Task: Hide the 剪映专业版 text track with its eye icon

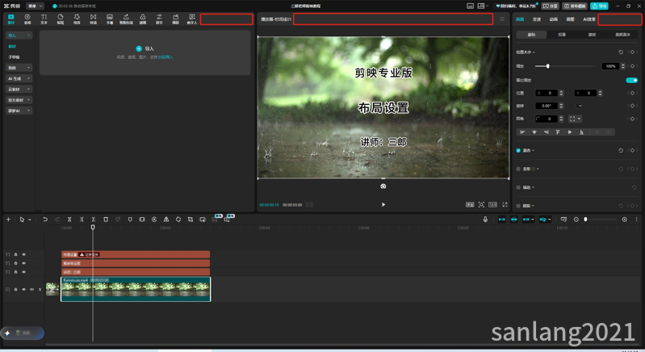Action: click(24, 263)
